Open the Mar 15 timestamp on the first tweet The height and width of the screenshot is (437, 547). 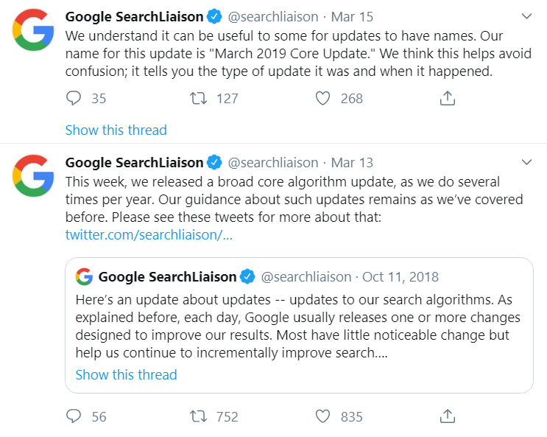click(352, 16)
